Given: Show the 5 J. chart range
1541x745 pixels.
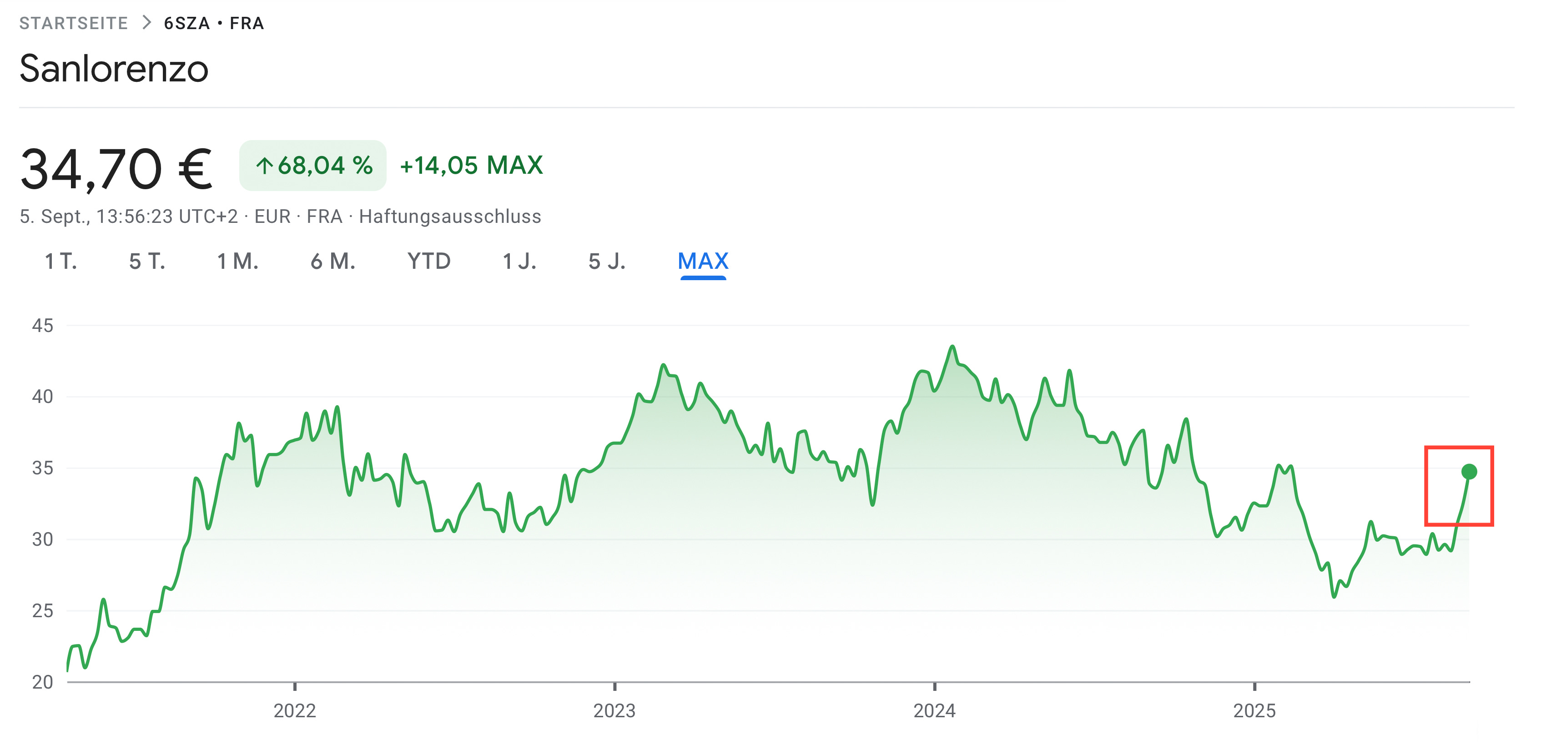Looking at the screenshot, I should coord(607,262).
